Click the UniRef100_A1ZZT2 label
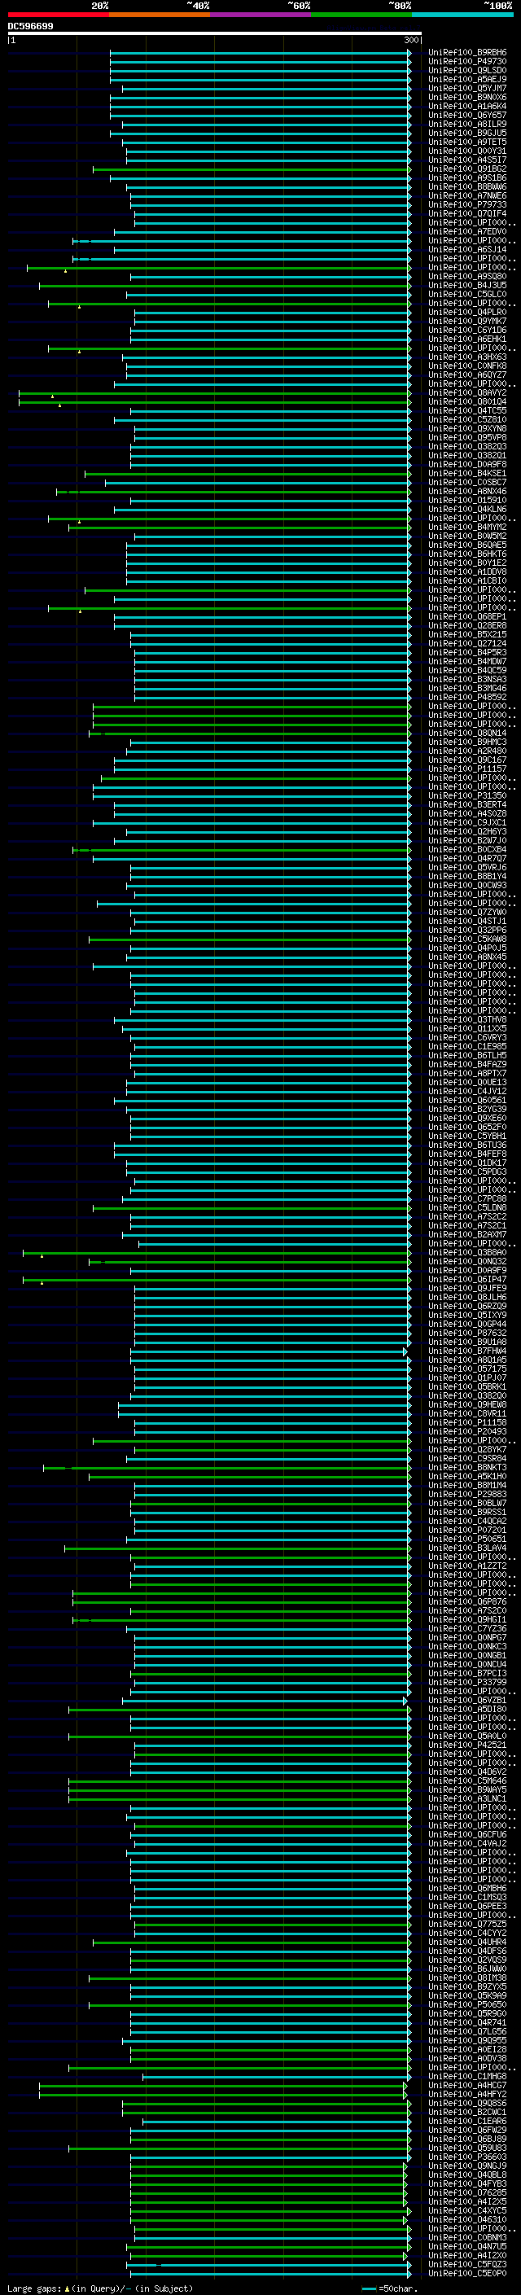This screenshot has width=521, height=2295. [x=466, y=1566]
